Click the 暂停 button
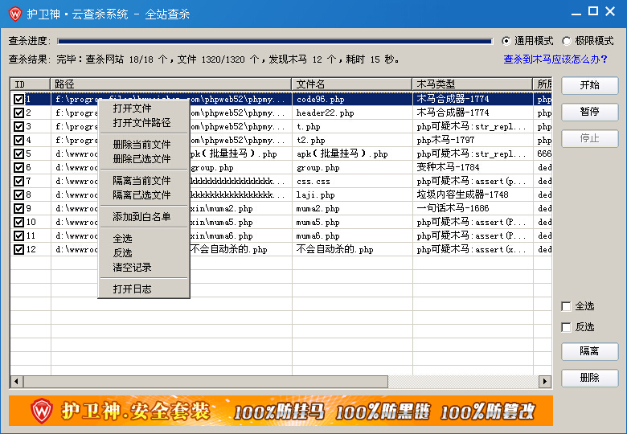The image size is (627, 434). pyautogui.click(x=590, y=112)
